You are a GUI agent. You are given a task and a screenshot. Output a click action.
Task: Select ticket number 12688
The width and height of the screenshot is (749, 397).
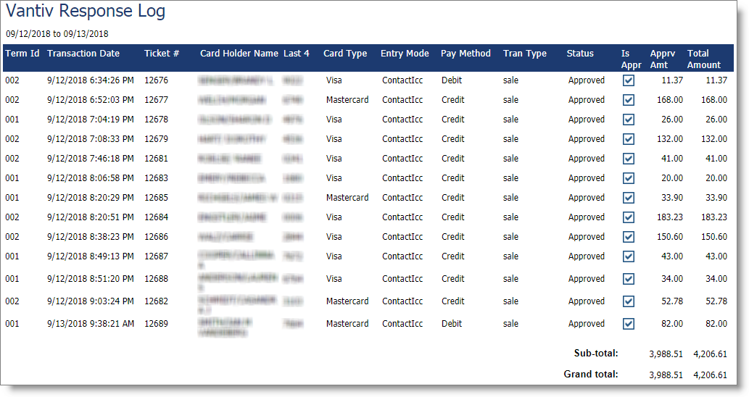pyautogui.click(x=156, y=279)
